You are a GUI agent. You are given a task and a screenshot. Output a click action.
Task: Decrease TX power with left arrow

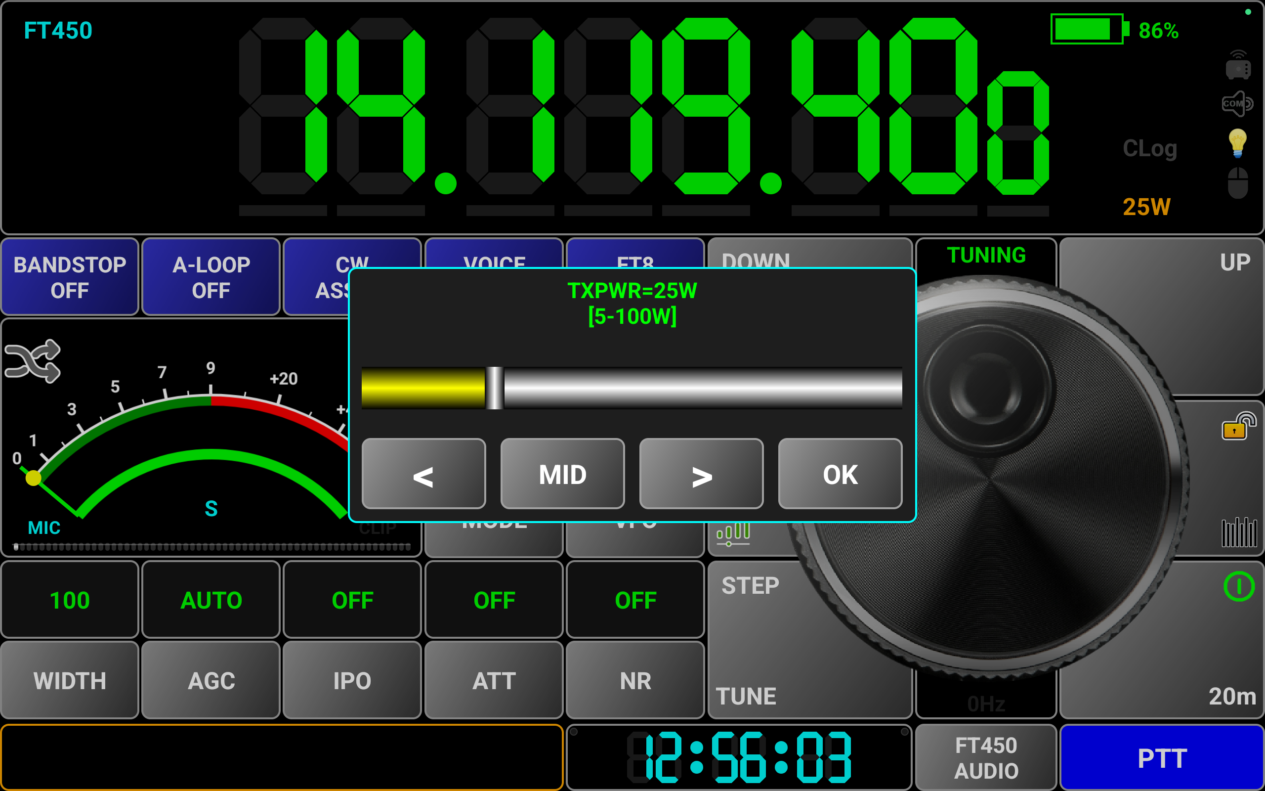(423, 474)
